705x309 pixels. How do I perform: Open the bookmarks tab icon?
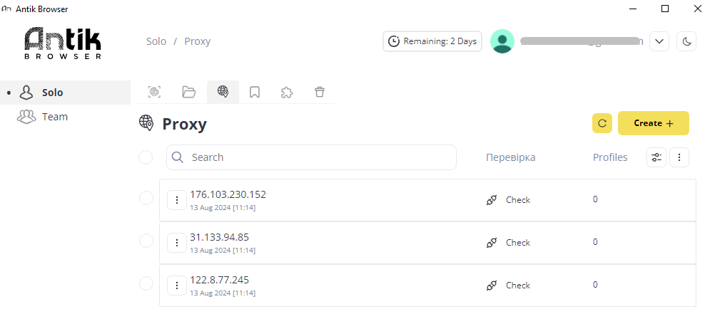pyautogui.click(x=255, y=92)
